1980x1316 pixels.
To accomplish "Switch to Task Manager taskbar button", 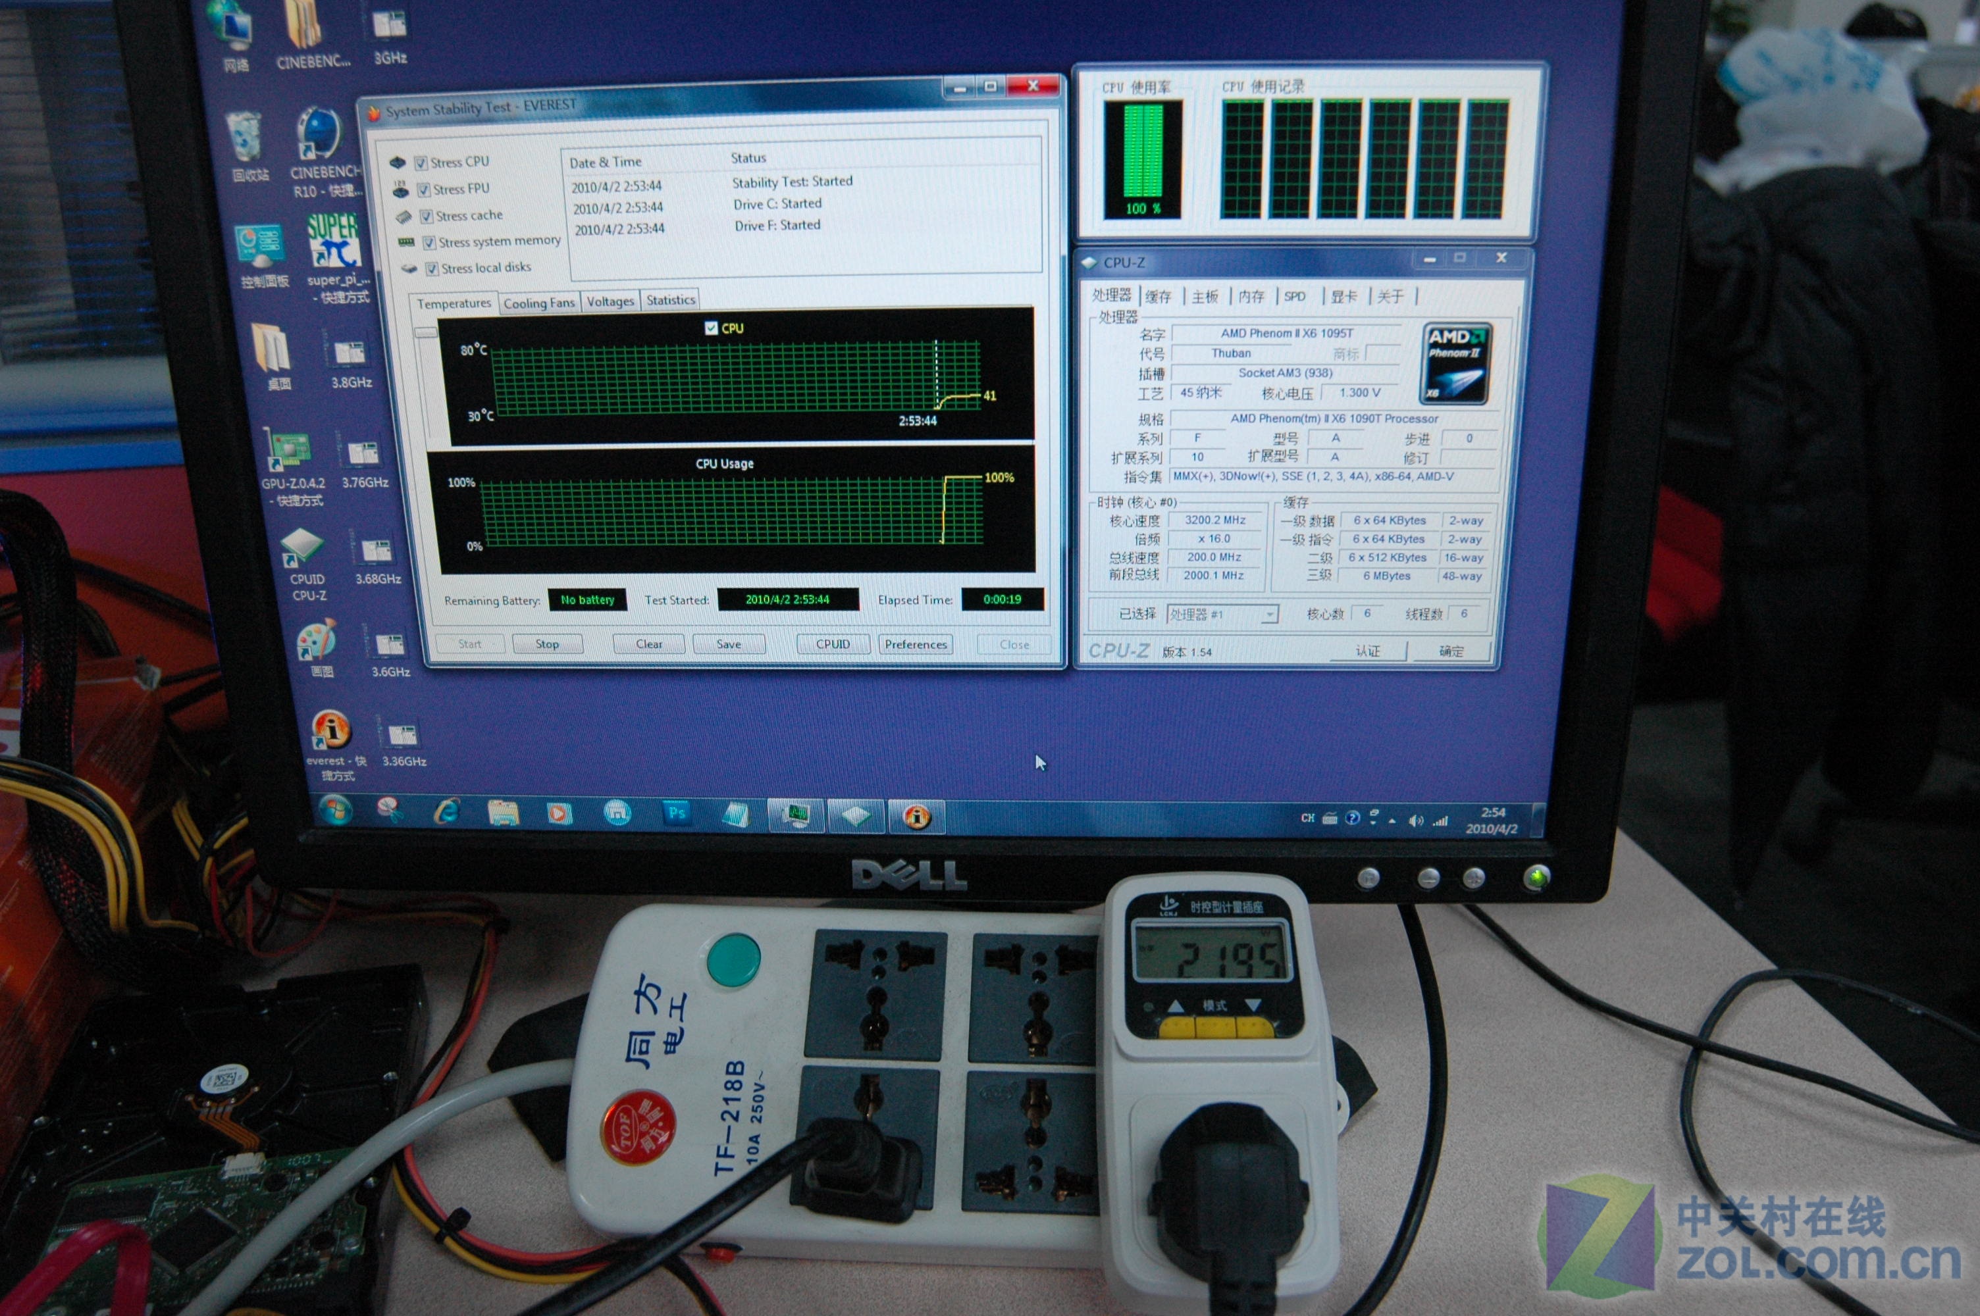I will pos(795,815).
